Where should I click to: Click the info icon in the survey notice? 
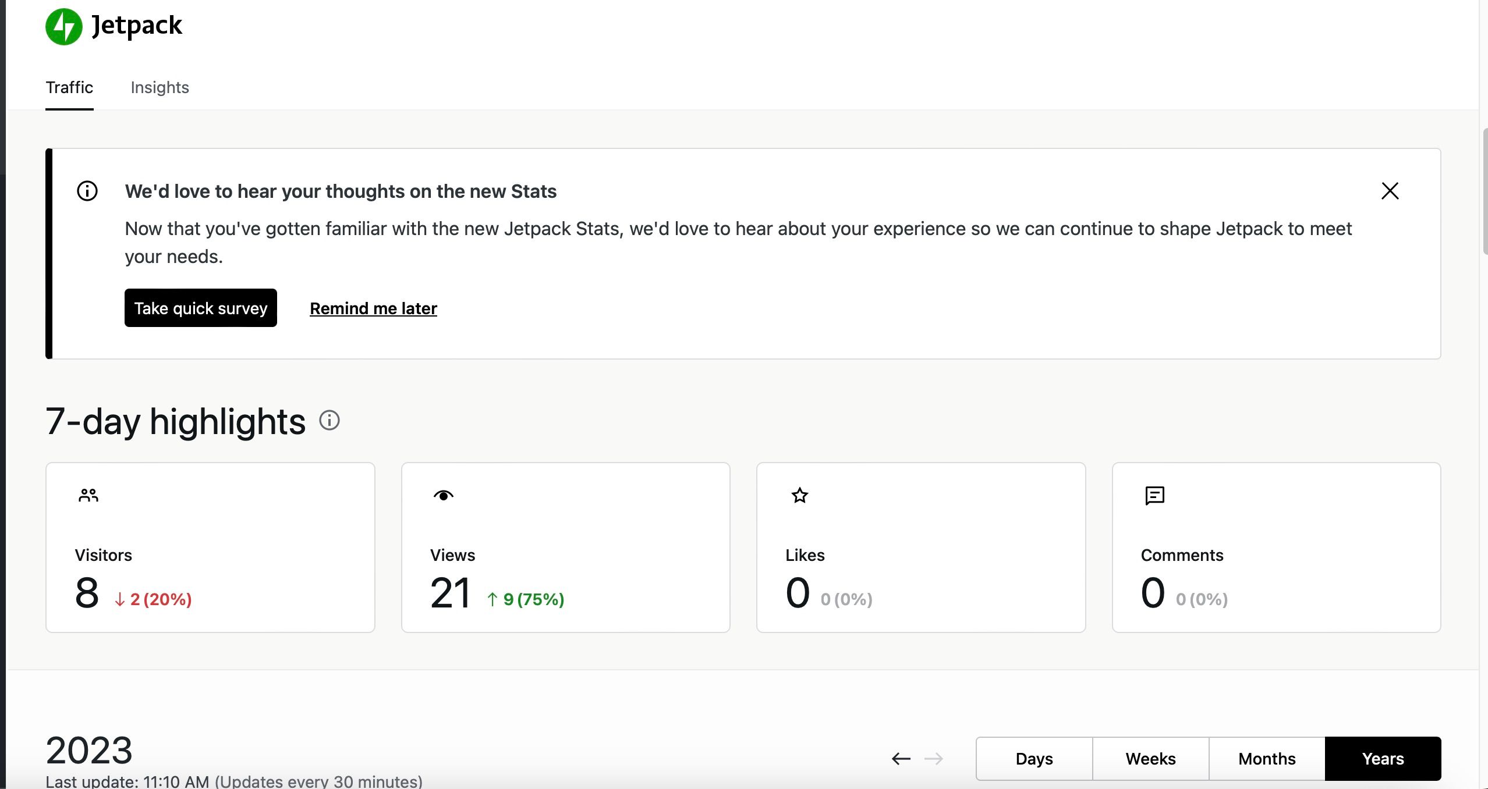pos(87,191)
